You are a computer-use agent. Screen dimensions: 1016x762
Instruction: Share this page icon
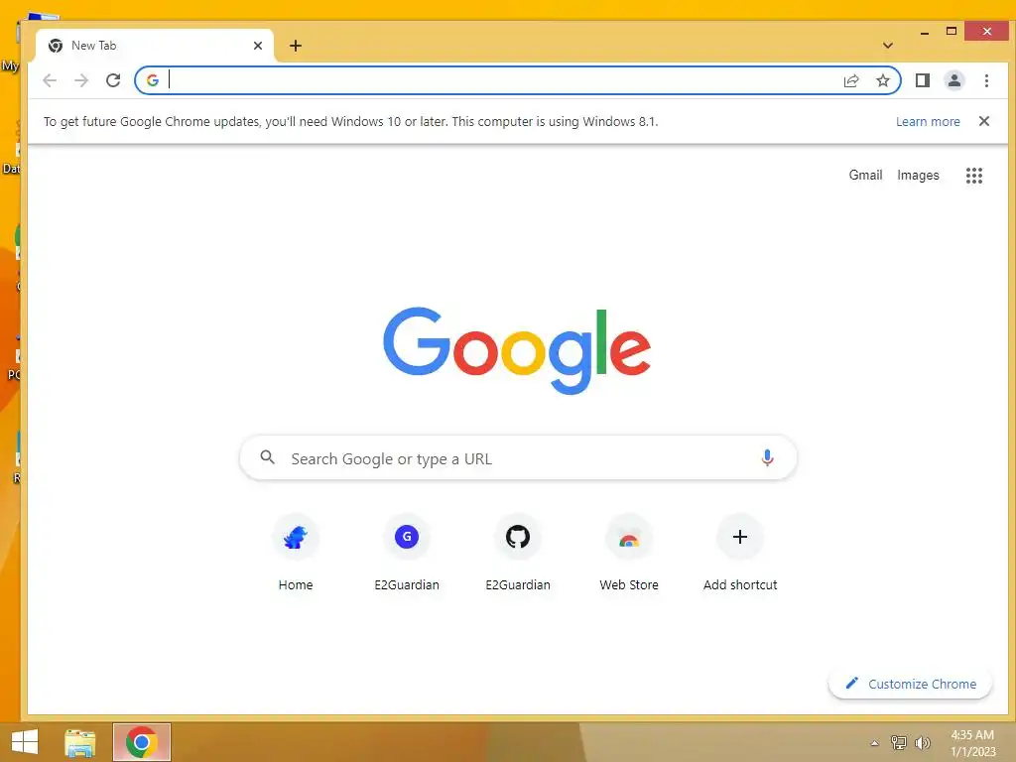click(x=850, y=80)
